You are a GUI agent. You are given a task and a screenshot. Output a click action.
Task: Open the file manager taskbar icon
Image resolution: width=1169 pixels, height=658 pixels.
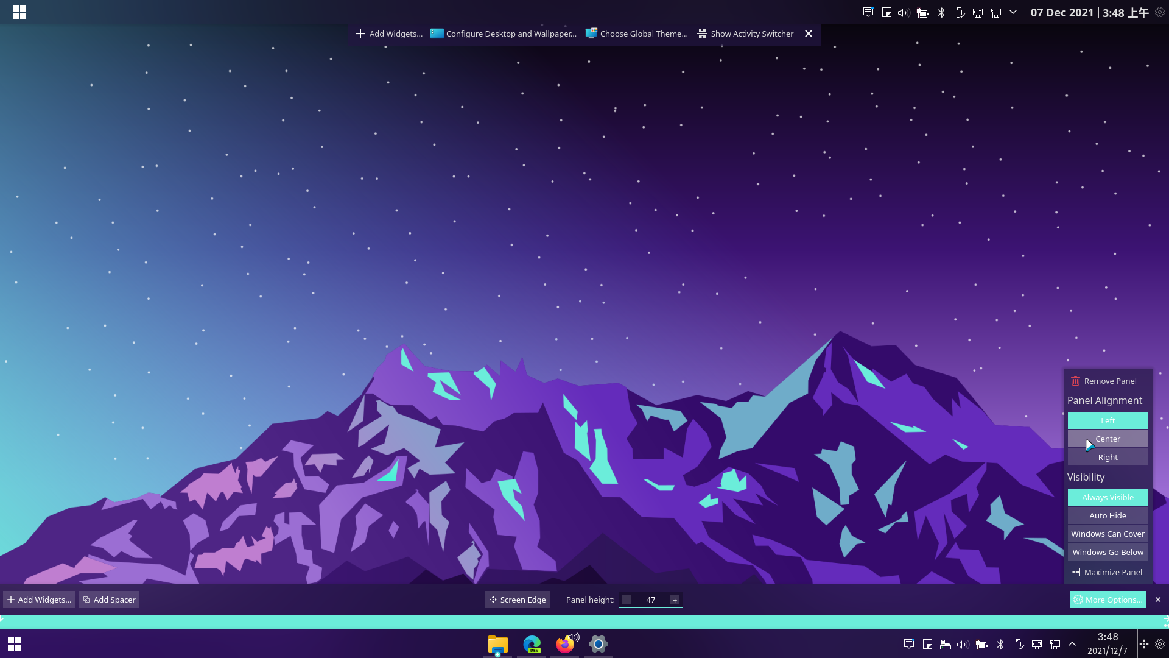click(x=498, y=644)
